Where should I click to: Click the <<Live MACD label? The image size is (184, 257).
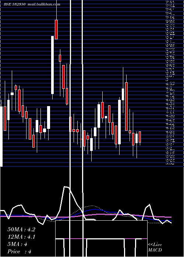click(155, 247)
